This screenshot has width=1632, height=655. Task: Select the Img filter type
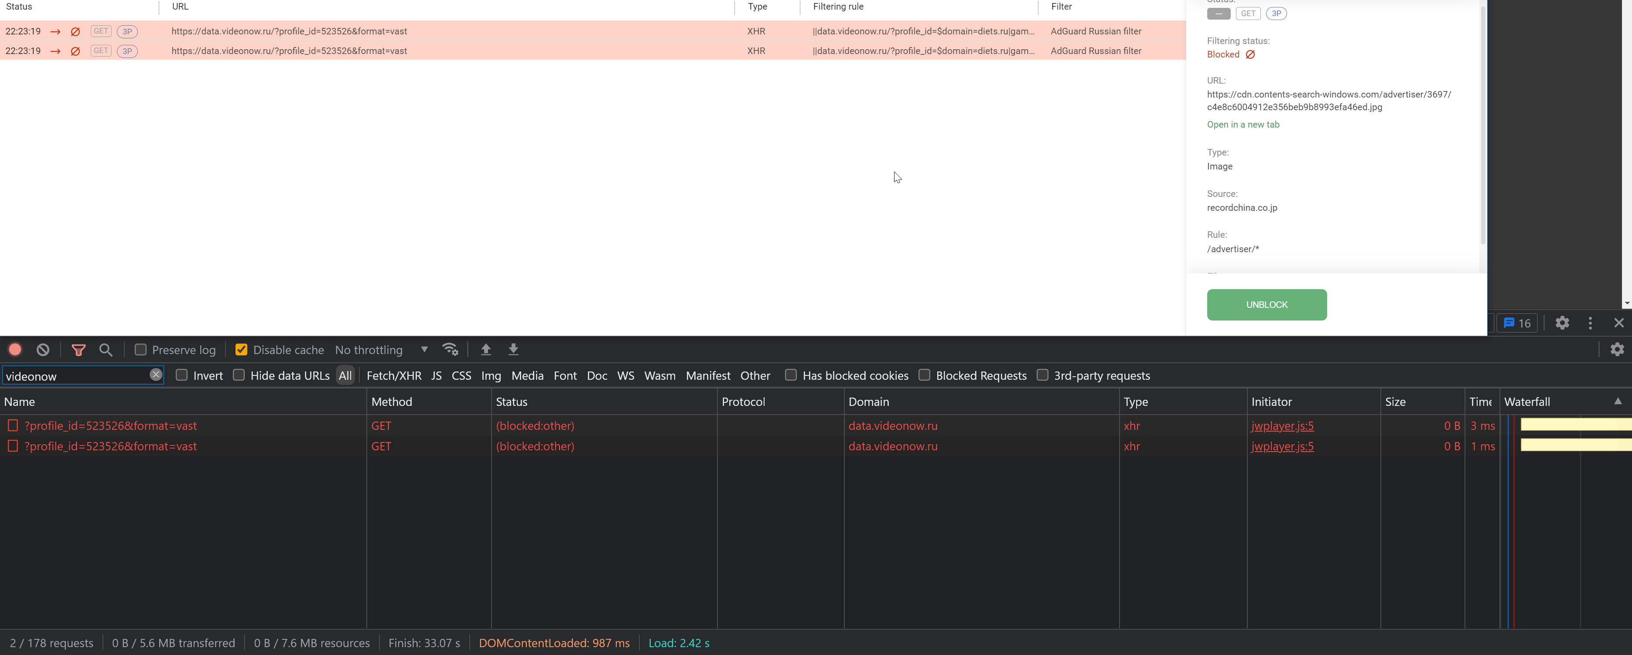coord(490,376)
